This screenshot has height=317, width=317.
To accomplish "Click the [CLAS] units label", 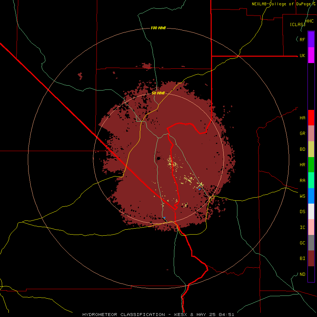I will pos(298,25).
